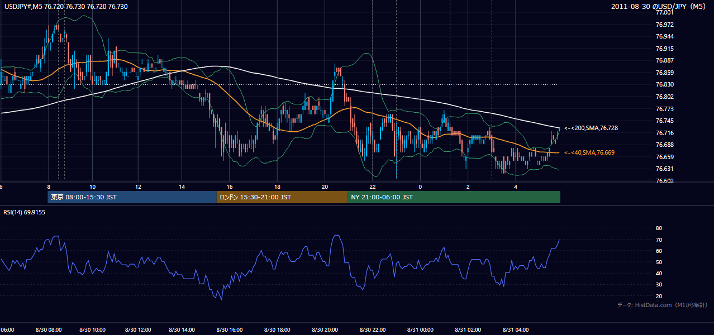Click RSI scale value 40
The height and width of the screenshot is (335, 714).
pyautogui.click(x=659, y=273)
